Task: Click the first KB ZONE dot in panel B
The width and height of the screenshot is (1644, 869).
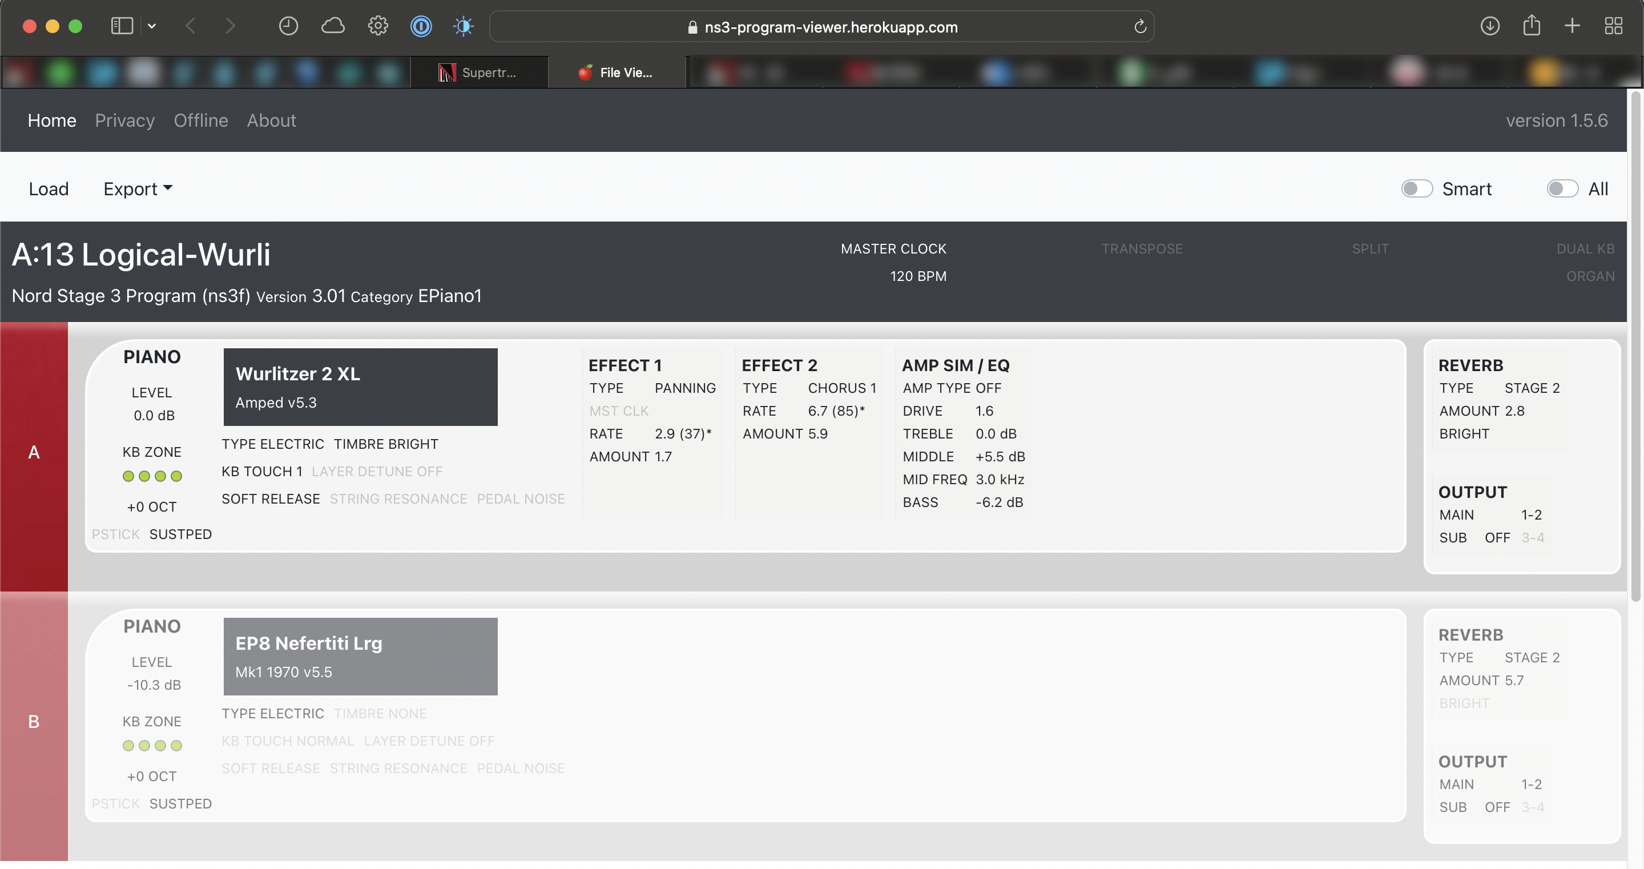Action: tap(128, 746)
